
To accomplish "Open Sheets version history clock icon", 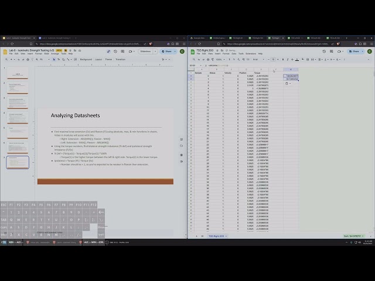I will (x=324, y=52).
